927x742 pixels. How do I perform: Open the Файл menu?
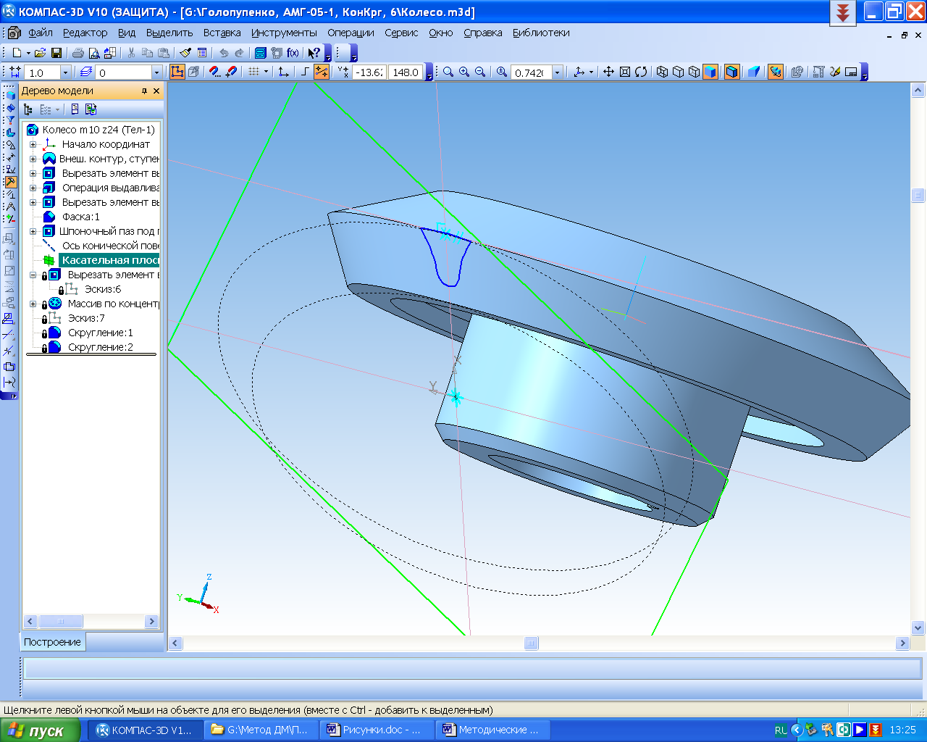41,33
